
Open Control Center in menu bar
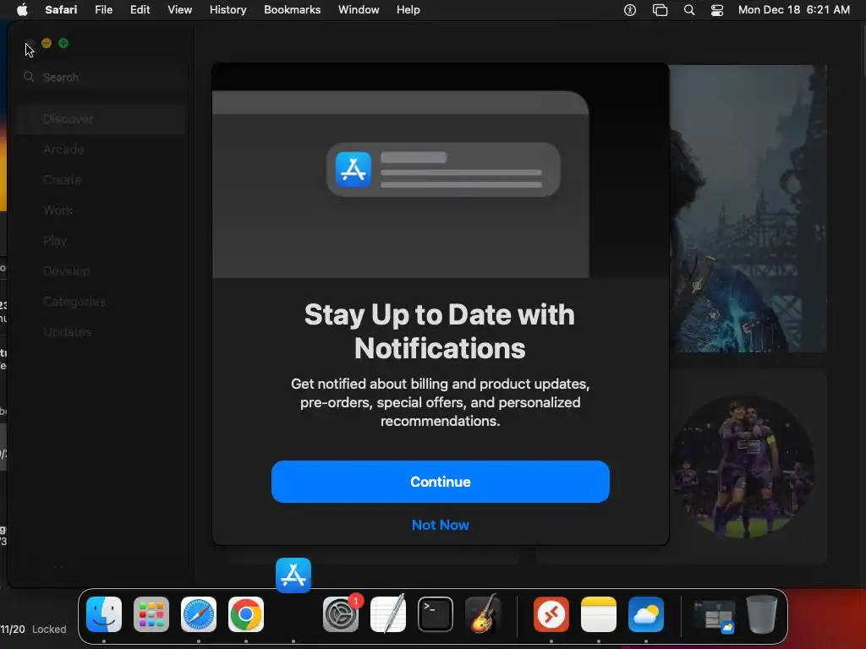coord(717,10)
